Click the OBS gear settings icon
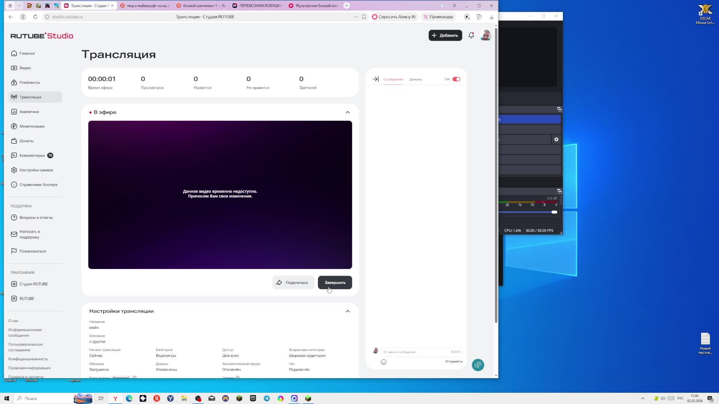719x404 pixels. (556, 140)
